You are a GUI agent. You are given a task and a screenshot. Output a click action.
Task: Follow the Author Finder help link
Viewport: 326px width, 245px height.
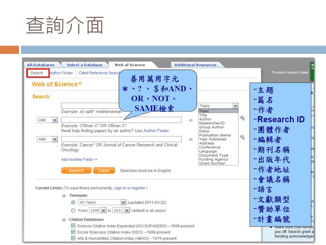[x=156, y=130]
